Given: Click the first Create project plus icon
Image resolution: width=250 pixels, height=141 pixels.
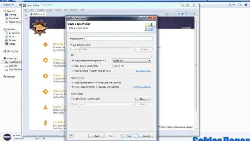Looking at the screenshot, I should (45, 60).
